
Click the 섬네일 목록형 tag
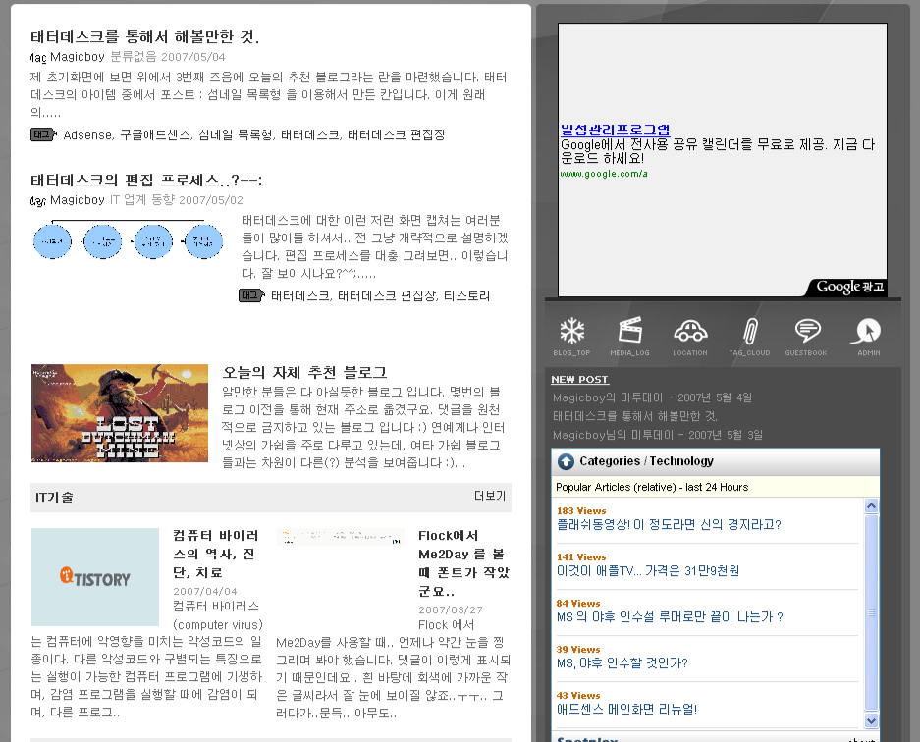tap(236, 134)
